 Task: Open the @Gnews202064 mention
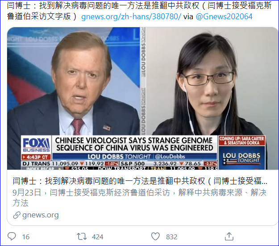(x=224, y=17)
